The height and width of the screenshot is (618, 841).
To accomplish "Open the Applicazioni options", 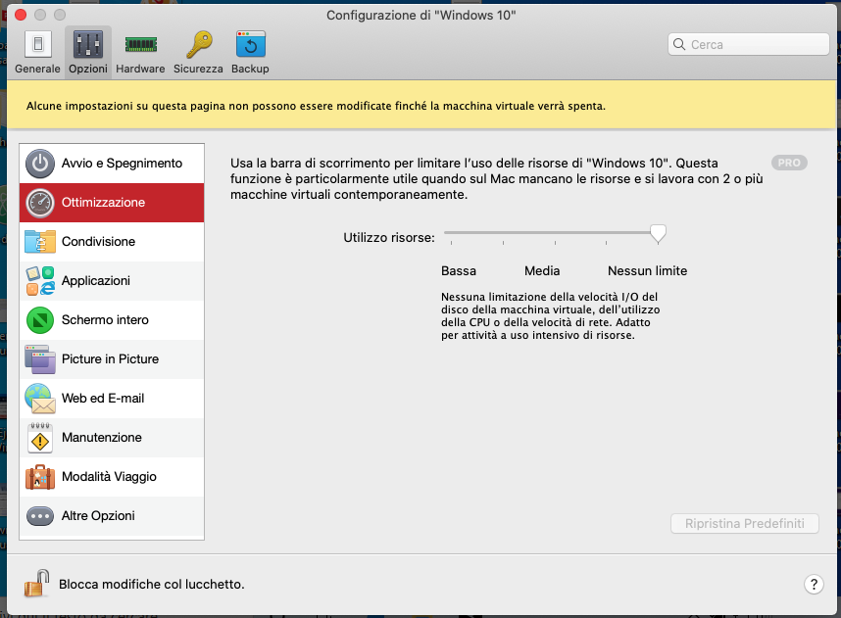I will [x=112, y=281].
